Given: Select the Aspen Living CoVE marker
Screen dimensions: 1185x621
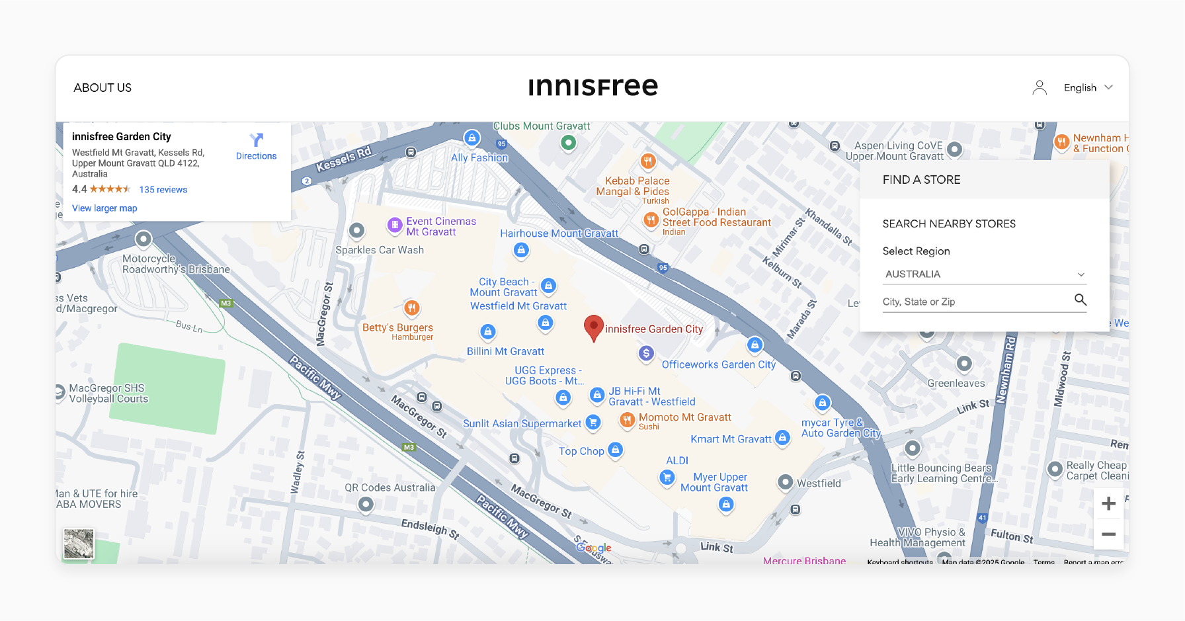Looking at the screenshot, I should pos(954,149).
